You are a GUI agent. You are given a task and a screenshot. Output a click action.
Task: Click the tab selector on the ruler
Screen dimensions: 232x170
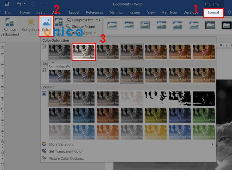click(2, 46)
